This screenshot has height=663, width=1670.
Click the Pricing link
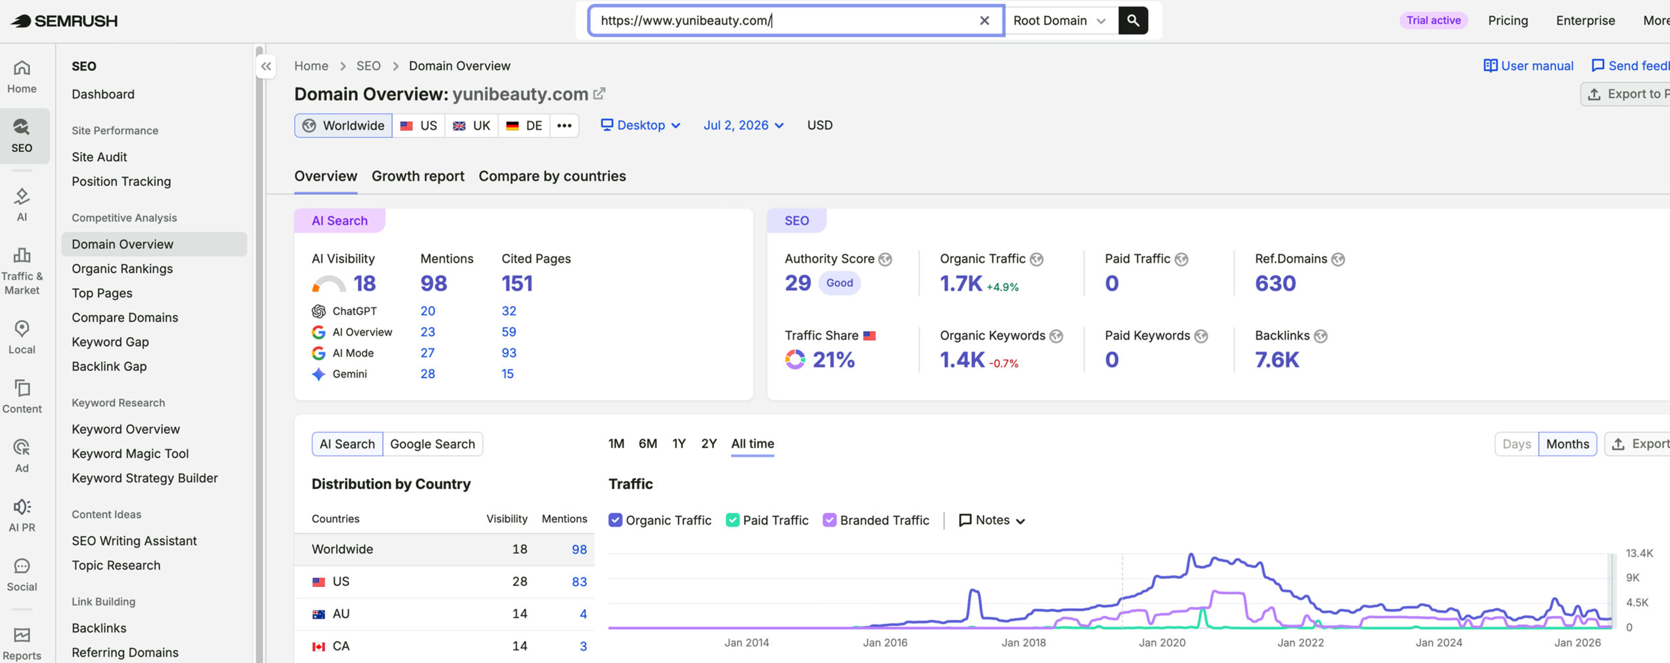click(1508, 21)
